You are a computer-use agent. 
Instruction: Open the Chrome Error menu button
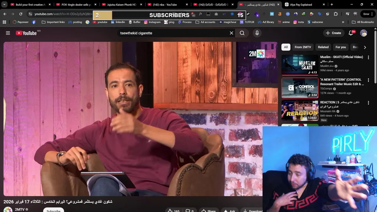pos(368,14)
